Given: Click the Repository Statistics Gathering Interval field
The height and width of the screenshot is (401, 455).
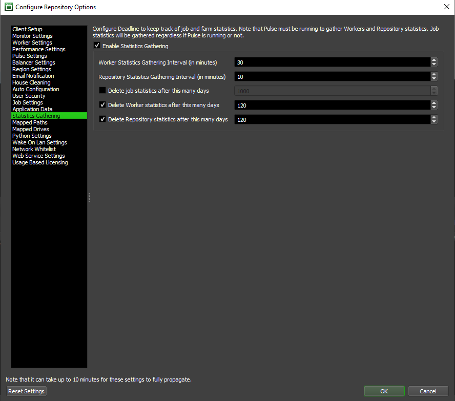Looking at the screenshot, I should point(333,76).
